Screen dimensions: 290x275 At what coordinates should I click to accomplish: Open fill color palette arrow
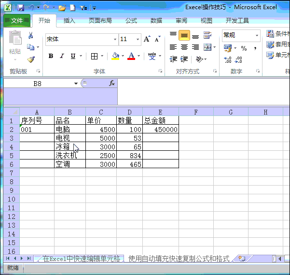click(123, 56)
